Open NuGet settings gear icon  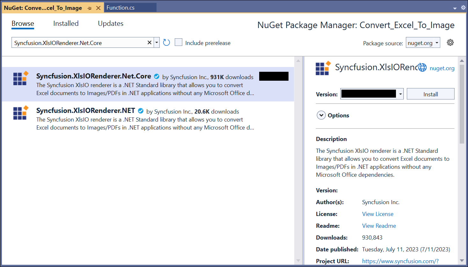450,42
